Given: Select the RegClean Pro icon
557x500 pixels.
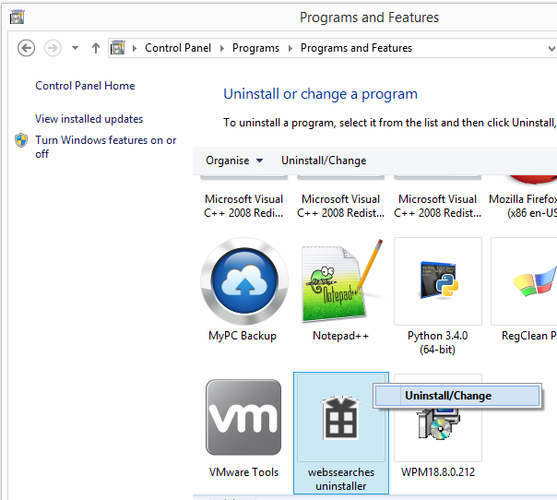Looking at the screenshot, I should click(x=524, y=281).
